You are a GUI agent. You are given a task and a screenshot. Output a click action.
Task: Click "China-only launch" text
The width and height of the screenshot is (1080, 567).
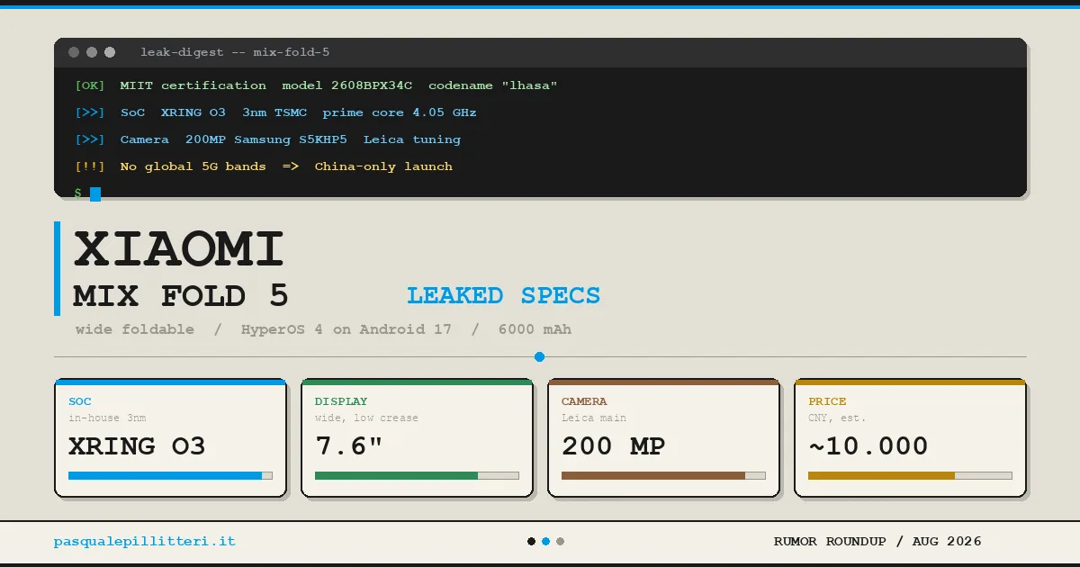pyautogui.click(x=383, y=166)
